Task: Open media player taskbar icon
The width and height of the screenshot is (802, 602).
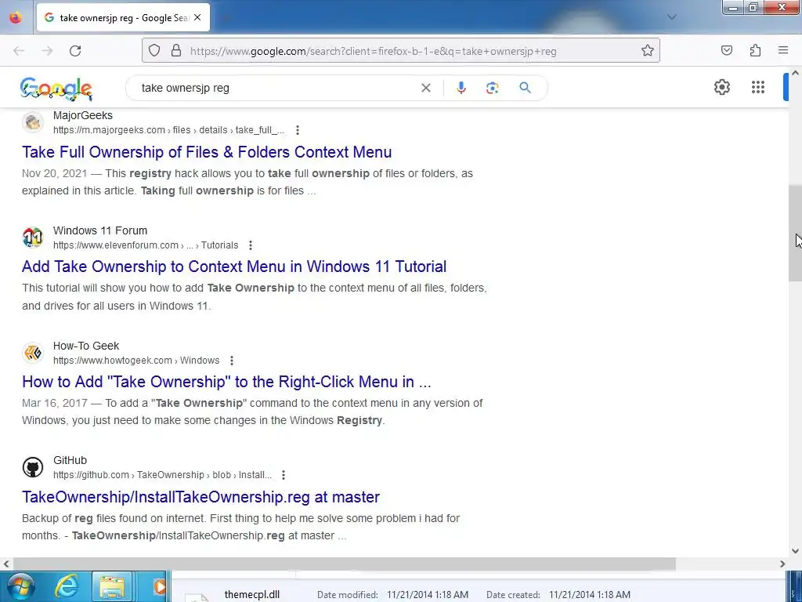Action: coord(160,586)
